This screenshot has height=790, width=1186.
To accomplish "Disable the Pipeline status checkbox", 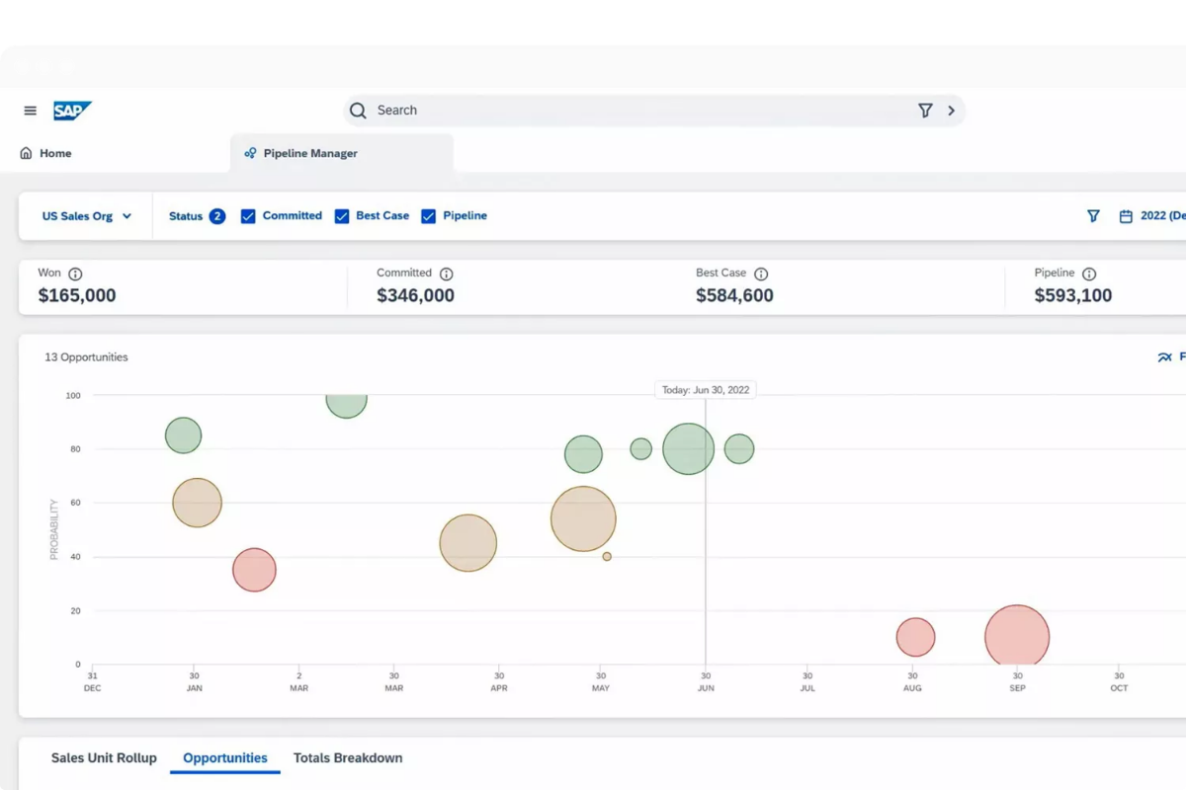I will tap(429, 216).
